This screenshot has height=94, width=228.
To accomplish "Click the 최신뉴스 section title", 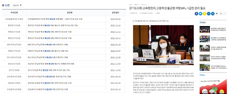I will point(203,22).
